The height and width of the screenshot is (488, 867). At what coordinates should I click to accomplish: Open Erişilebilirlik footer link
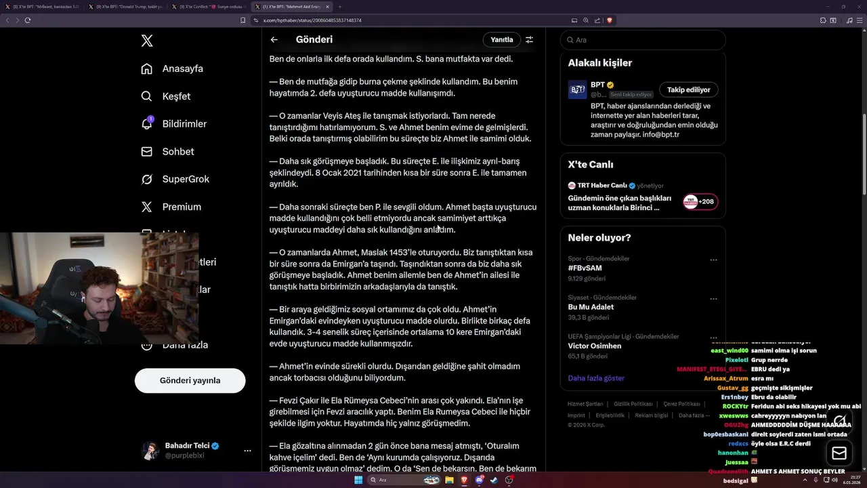click(610, 415)
